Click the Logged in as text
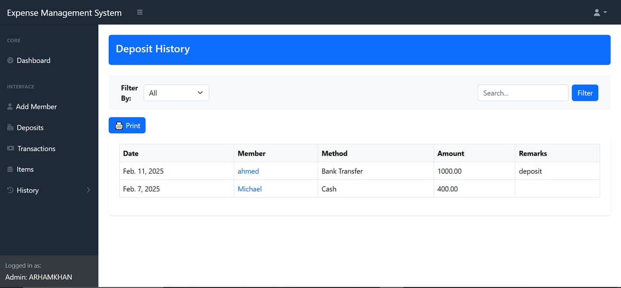The width and height of the screenshot is (621, 288). click(24, 265)
